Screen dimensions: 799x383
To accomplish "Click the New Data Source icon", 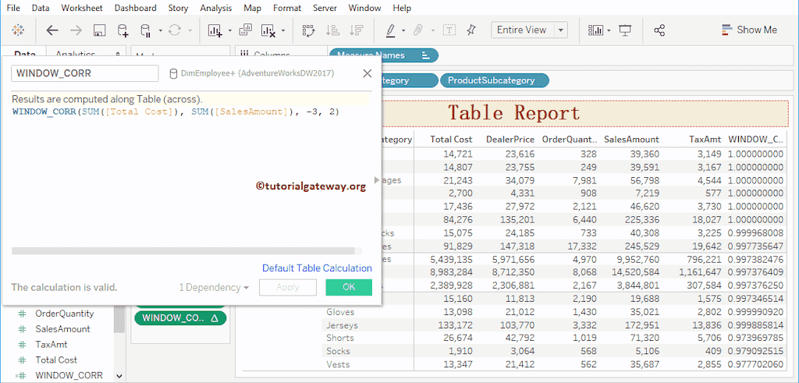I will 123,30.
